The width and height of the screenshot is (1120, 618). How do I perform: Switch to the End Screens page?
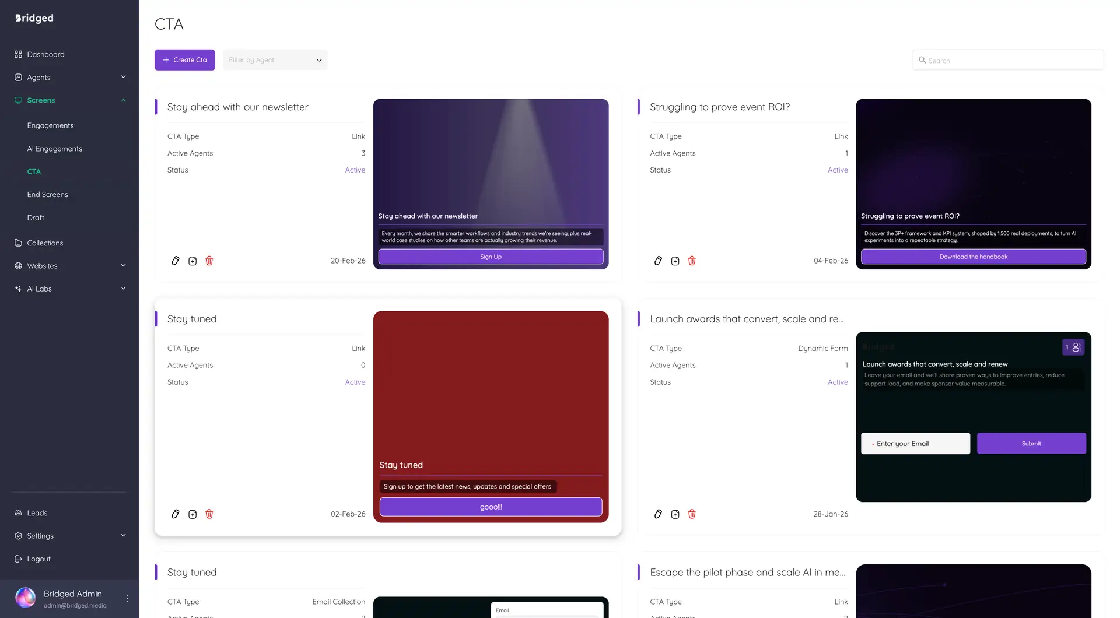point(48,194)
